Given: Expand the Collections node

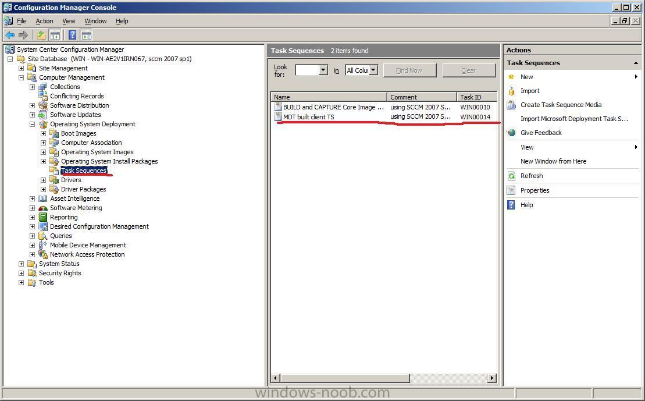Looking at the screenshot, I should point(33,87).
